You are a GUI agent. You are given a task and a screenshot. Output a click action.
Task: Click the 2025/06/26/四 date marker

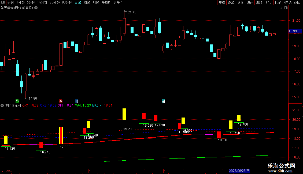tap(239, 171)
